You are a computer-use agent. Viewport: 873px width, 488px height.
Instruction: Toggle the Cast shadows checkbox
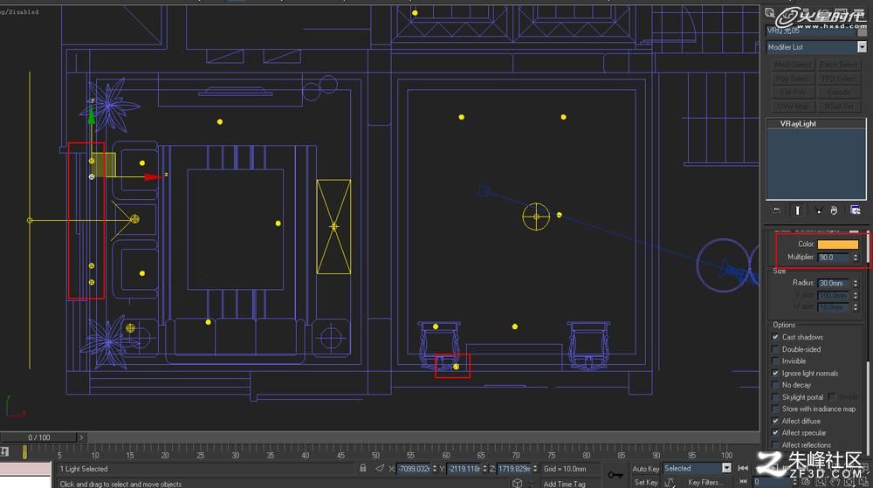[775, 337]
